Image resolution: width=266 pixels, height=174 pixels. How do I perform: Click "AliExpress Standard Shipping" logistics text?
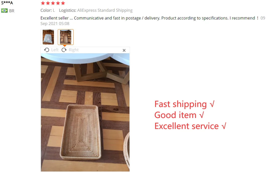click(105, 10)
